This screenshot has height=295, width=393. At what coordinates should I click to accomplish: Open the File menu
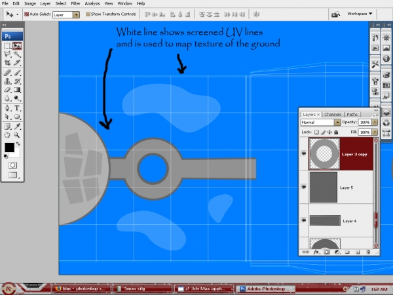click(5, 3)
